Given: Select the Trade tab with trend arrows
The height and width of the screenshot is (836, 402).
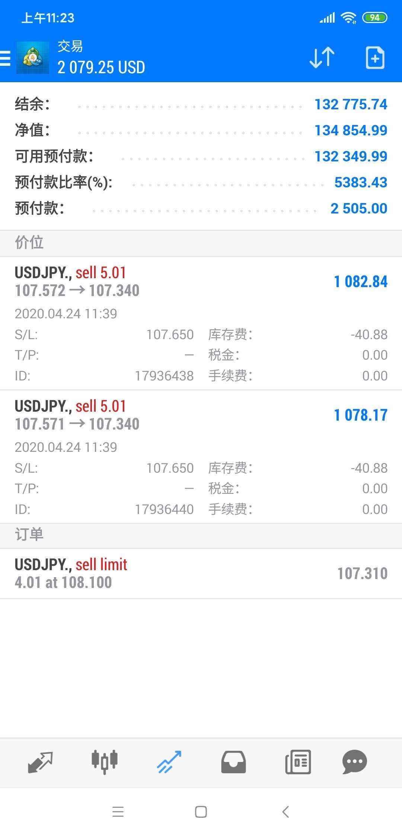Looking at the screenshot, I should pyautogui.click(x=169, y=762).
